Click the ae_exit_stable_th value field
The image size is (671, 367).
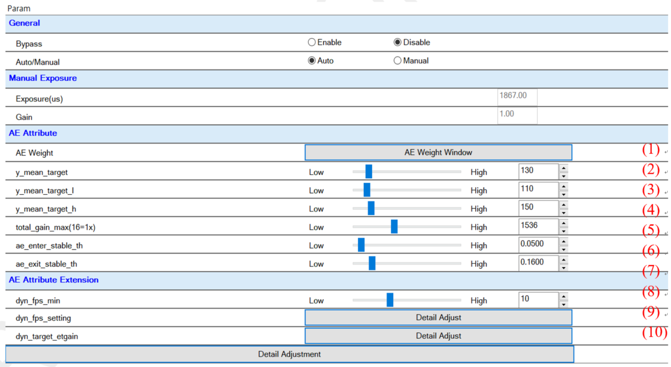pyautogui.click(x=538, y=263)
